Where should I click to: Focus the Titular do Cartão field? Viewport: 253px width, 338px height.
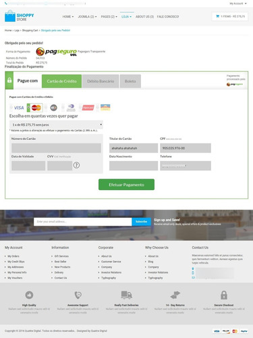coord(134,148)
